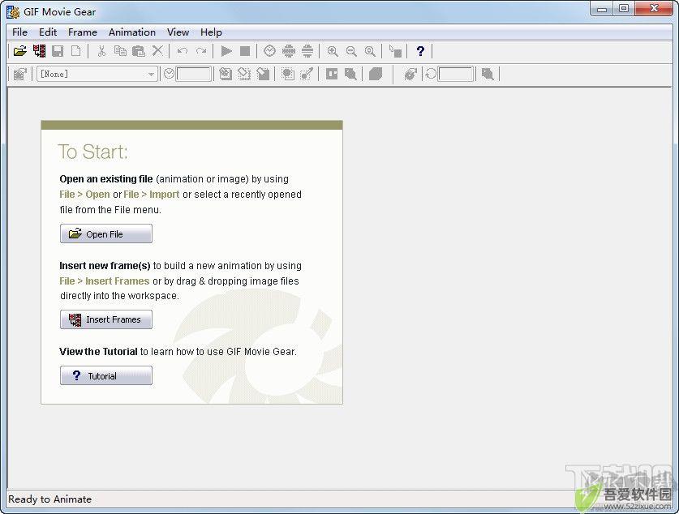
Task: Open the Frame menu
Action: click(82, 32)
